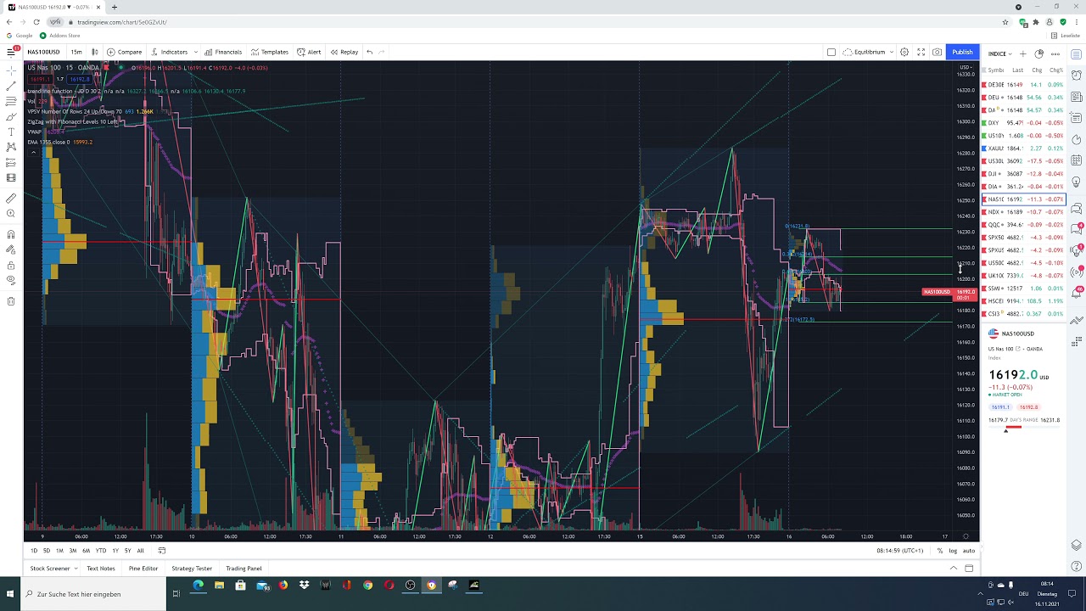Click the Publish button
Viewport: 1086px width, 611px height.
click(962, 52)
